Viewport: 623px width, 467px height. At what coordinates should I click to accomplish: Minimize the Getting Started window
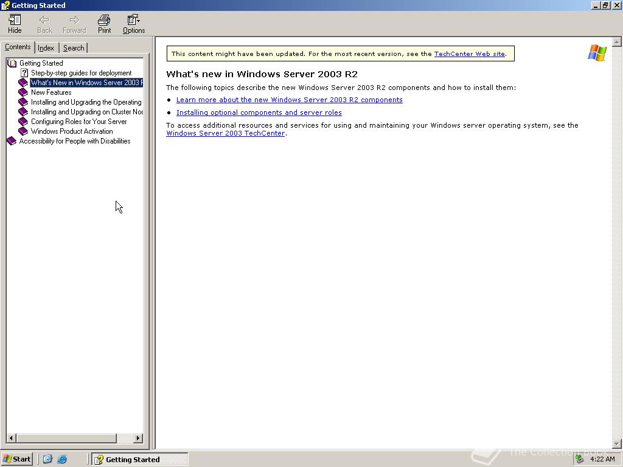596,5
